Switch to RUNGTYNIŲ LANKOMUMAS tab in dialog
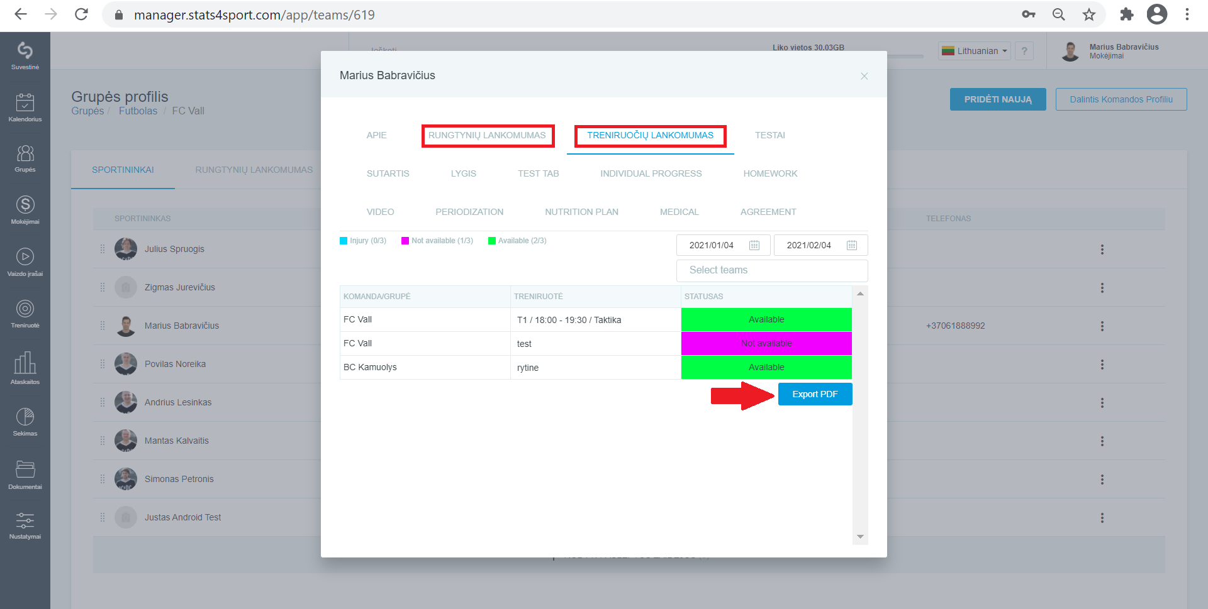Screen dimensions: 1208x609 tap(488, 135)
